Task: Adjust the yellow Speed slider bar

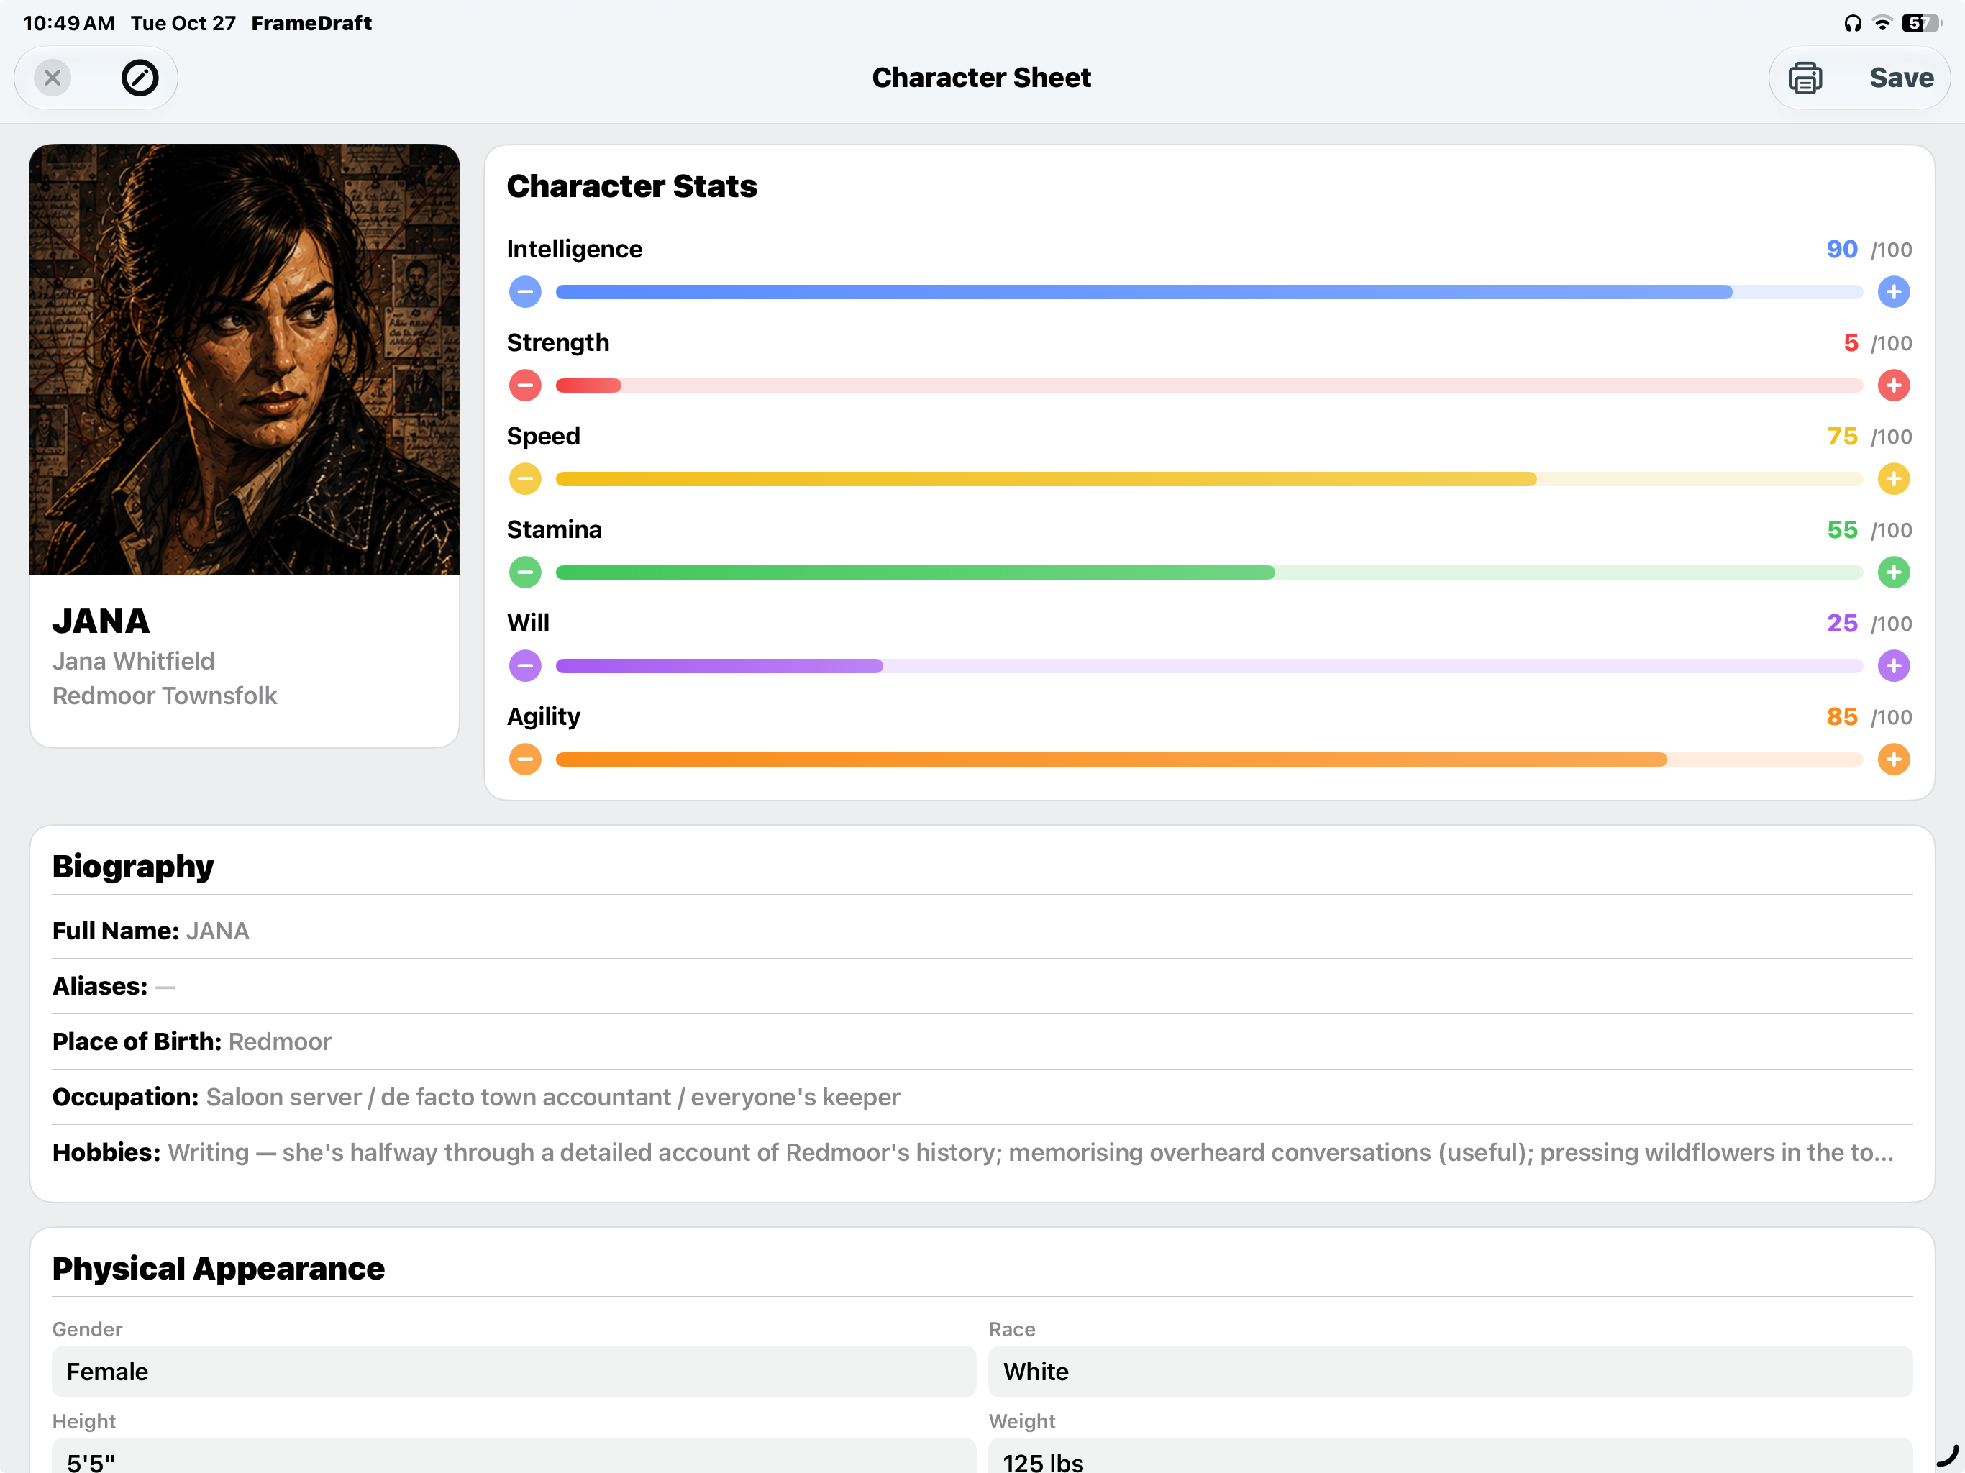Action: [x=1209, y=479]
